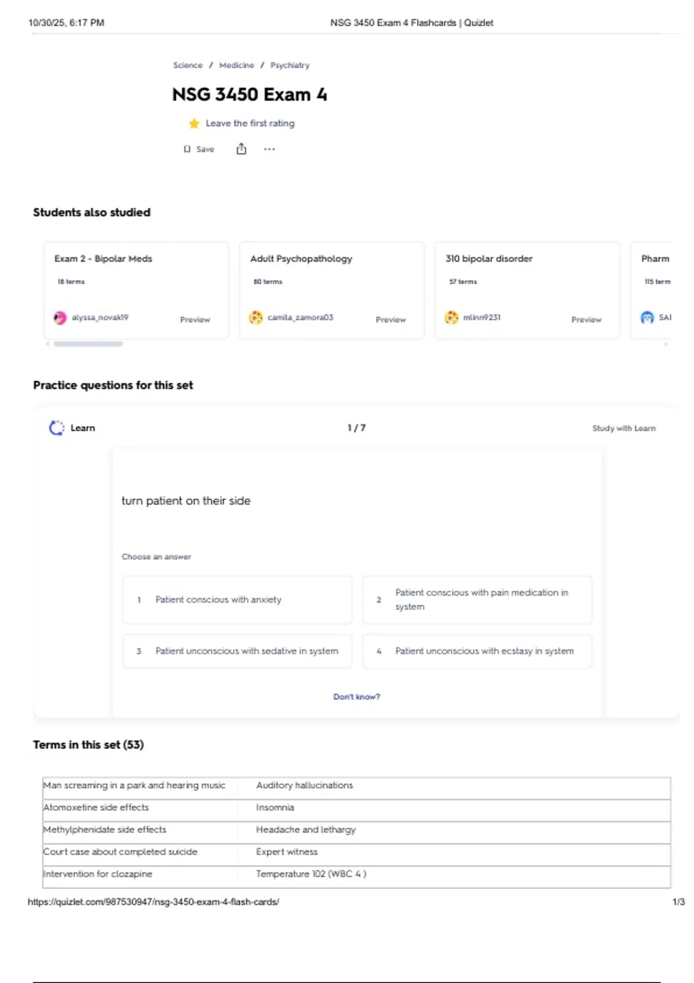Click the Don't know? link

click(x=356, y=697)
